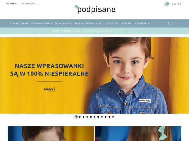Viewport: 189px width, 141px height.
Task: Open the Do przyszycia category
Action: point(63,23)
